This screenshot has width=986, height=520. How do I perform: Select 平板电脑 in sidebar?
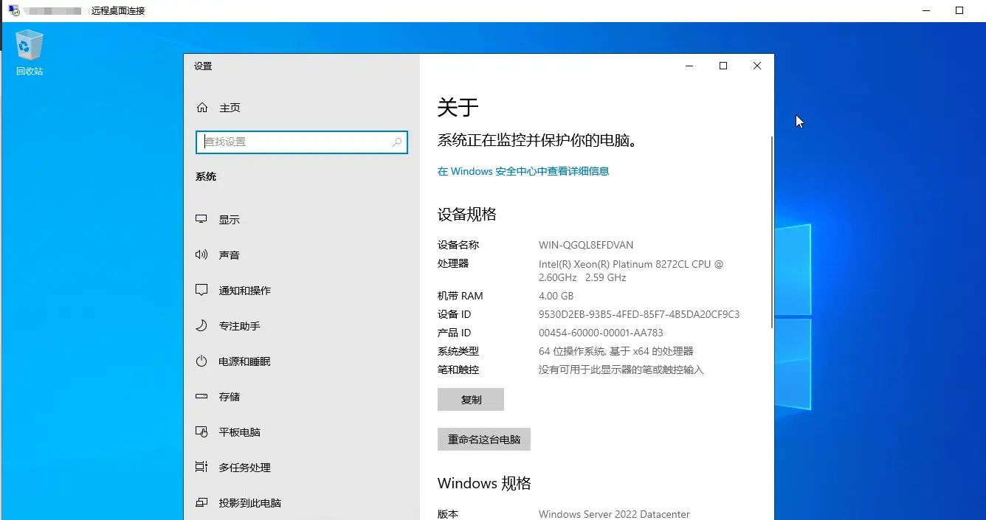302,432
